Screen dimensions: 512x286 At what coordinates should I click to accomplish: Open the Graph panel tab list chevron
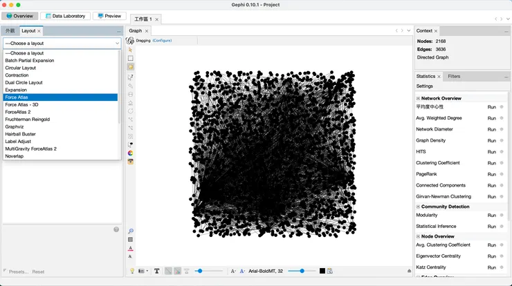point(408,30)
